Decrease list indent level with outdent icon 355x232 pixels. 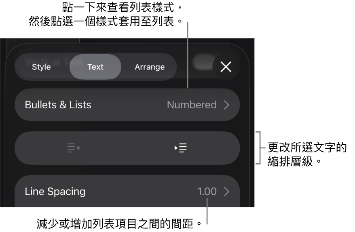(x=73, y=148)
